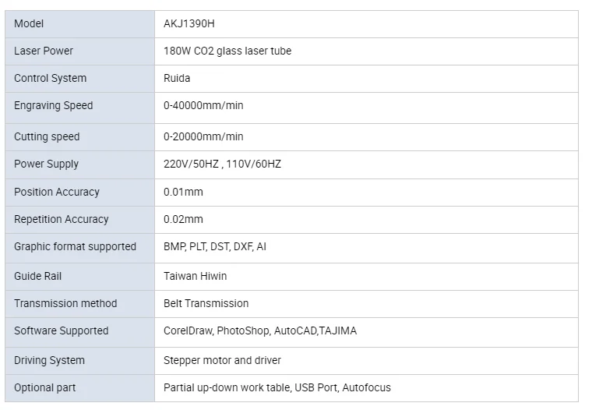Image resolution: width=592 pixels, height=410 pixels.
Task: Click the Control System label
Action: click(x=51, y=78)
